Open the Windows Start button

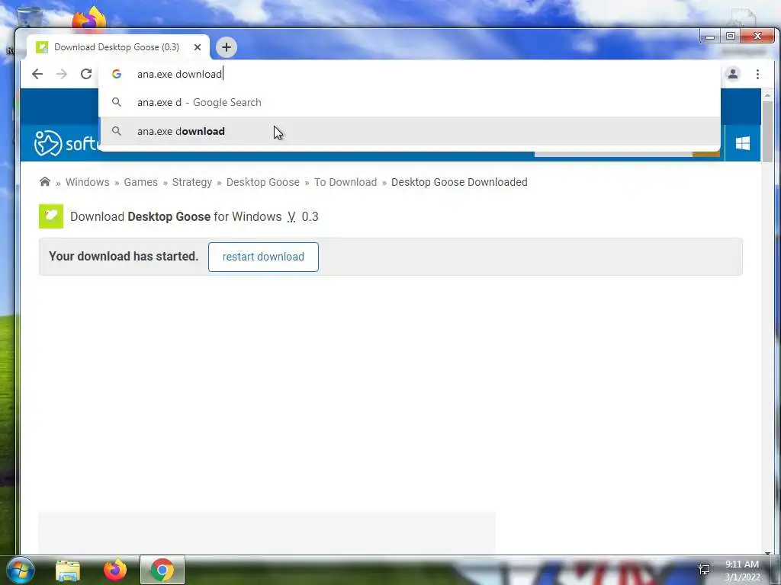21,570
